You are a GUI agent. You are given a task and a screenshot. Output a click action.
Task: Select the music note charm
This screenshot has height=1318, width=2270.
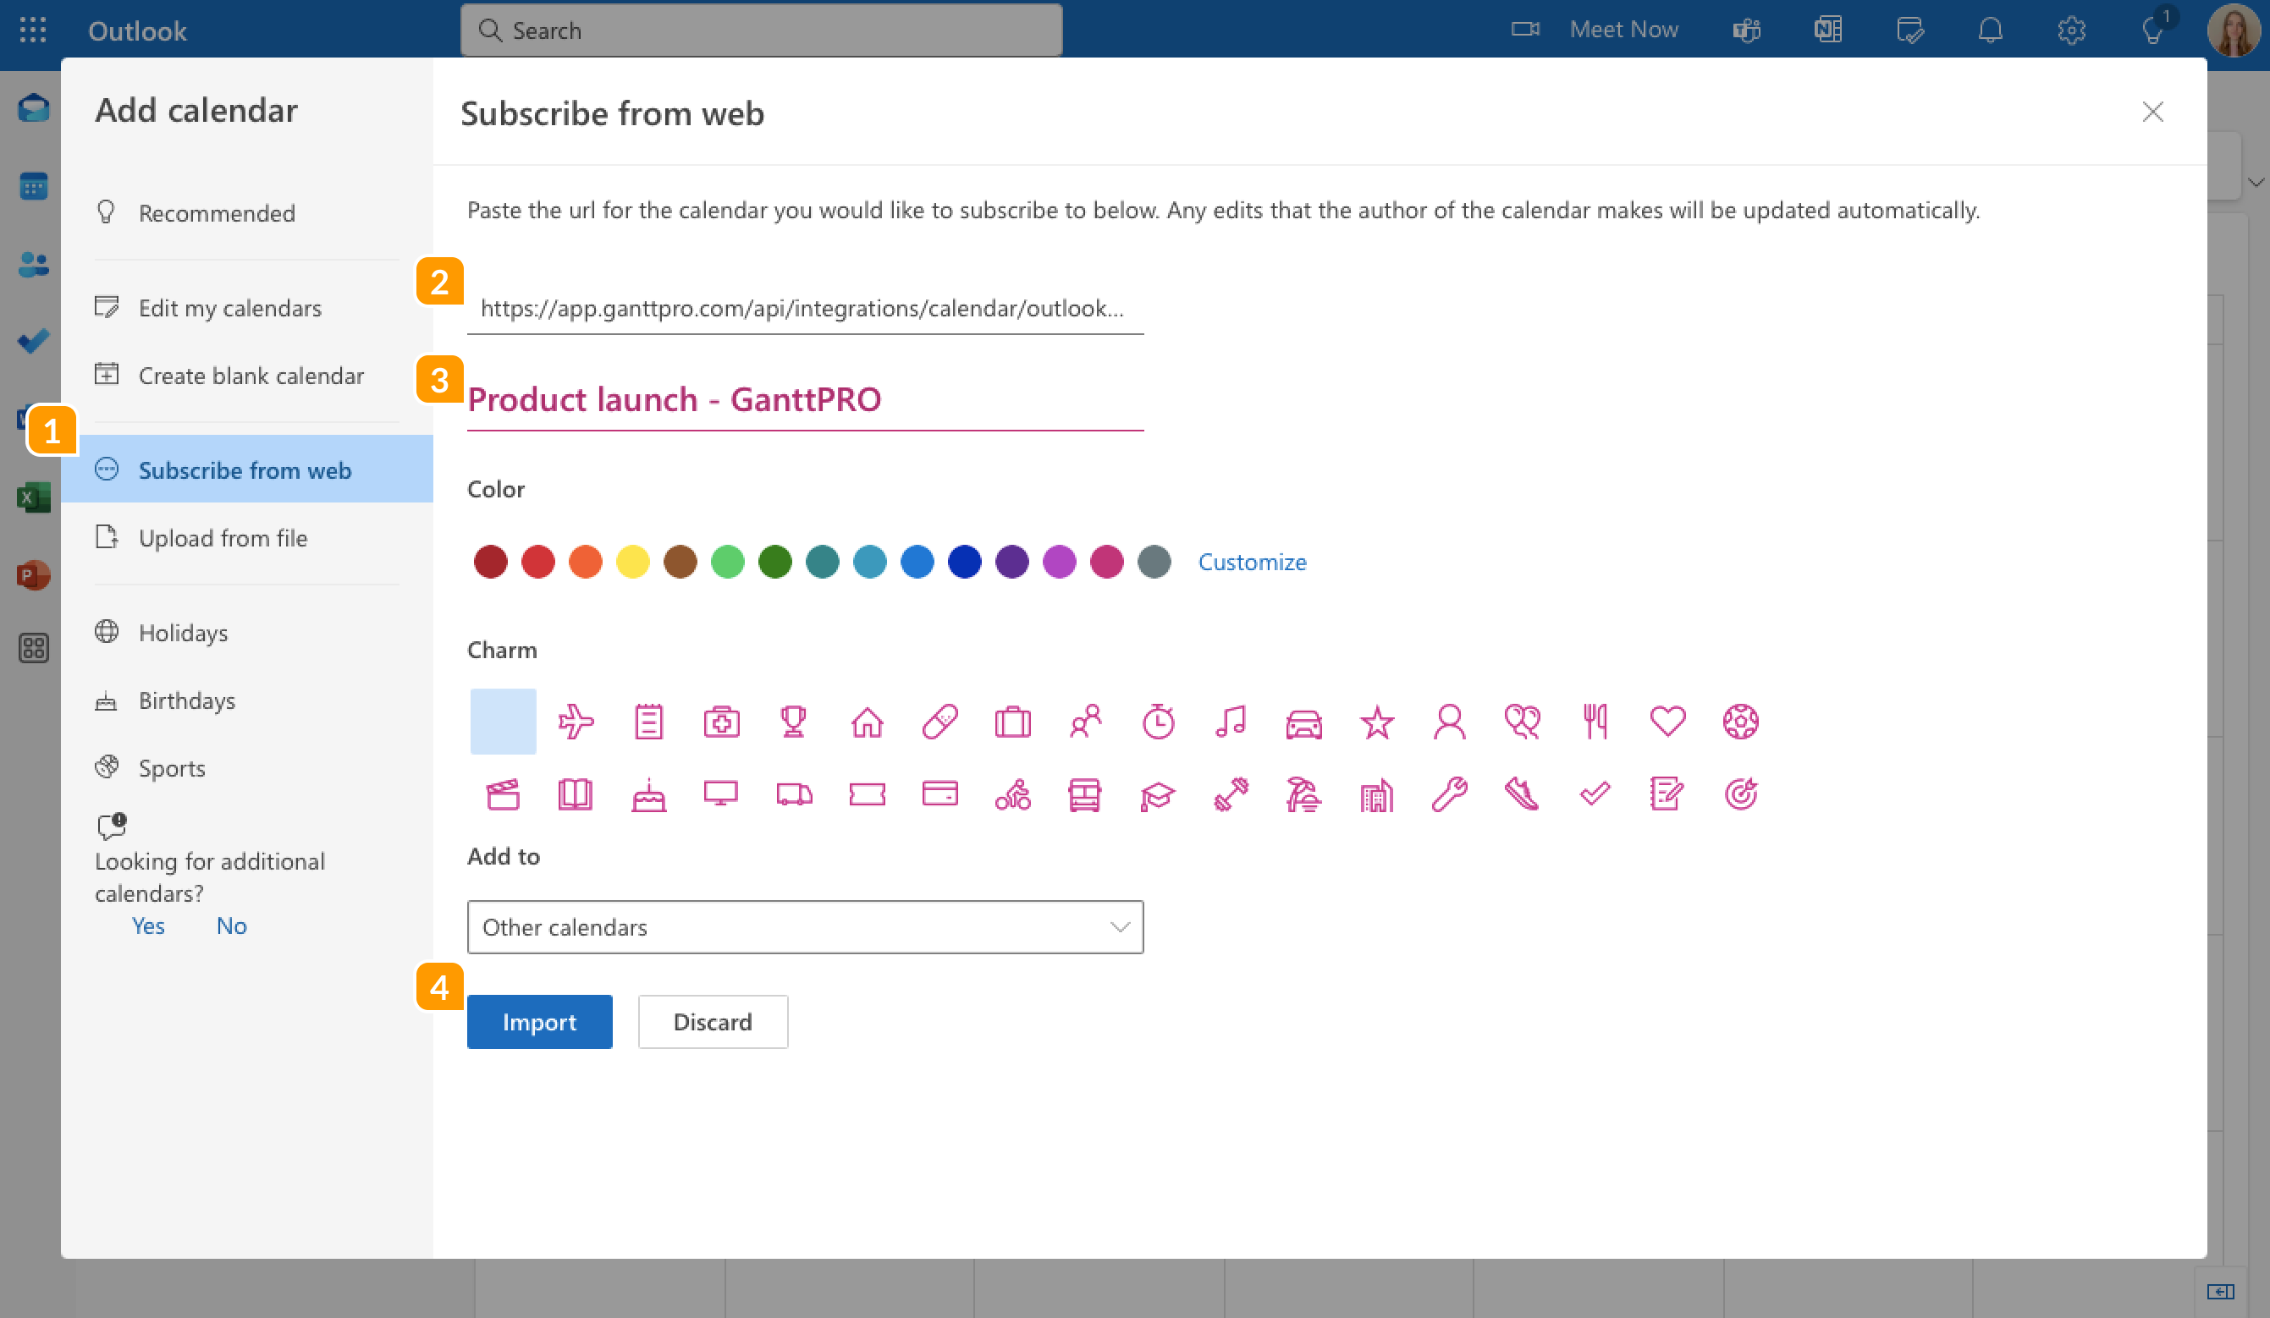click(x=1231, y=721)
